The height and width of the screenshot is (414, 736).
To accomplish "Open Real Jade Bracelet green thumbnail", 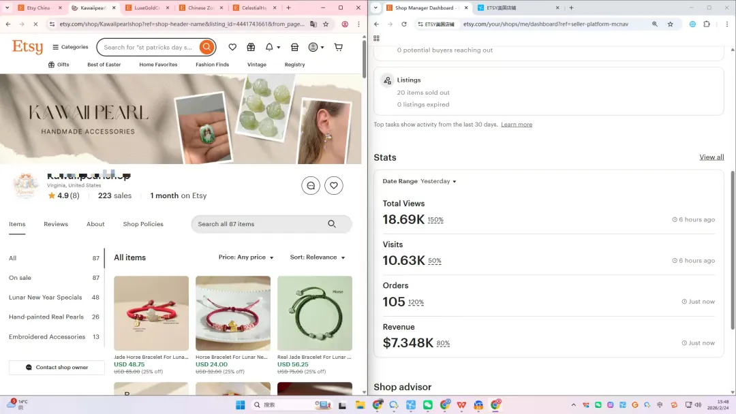I will [x=314, y=313].
